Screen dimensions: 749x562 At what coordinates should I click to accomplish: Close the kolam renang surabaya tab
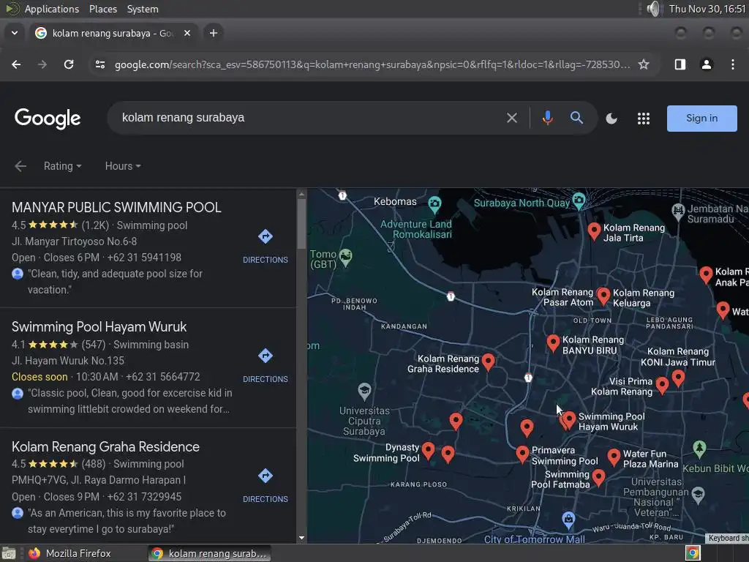[187, 33]
